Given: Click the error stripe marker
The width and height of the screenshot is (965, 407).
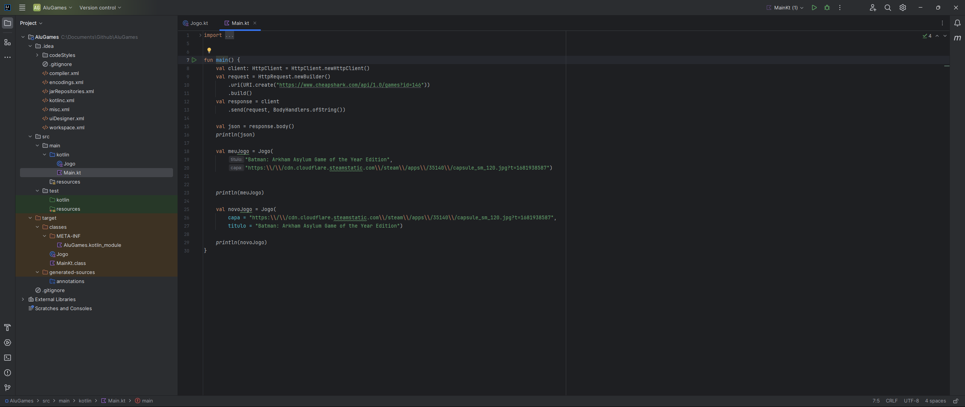Looking at the screenshot, I should coord(947,66).
